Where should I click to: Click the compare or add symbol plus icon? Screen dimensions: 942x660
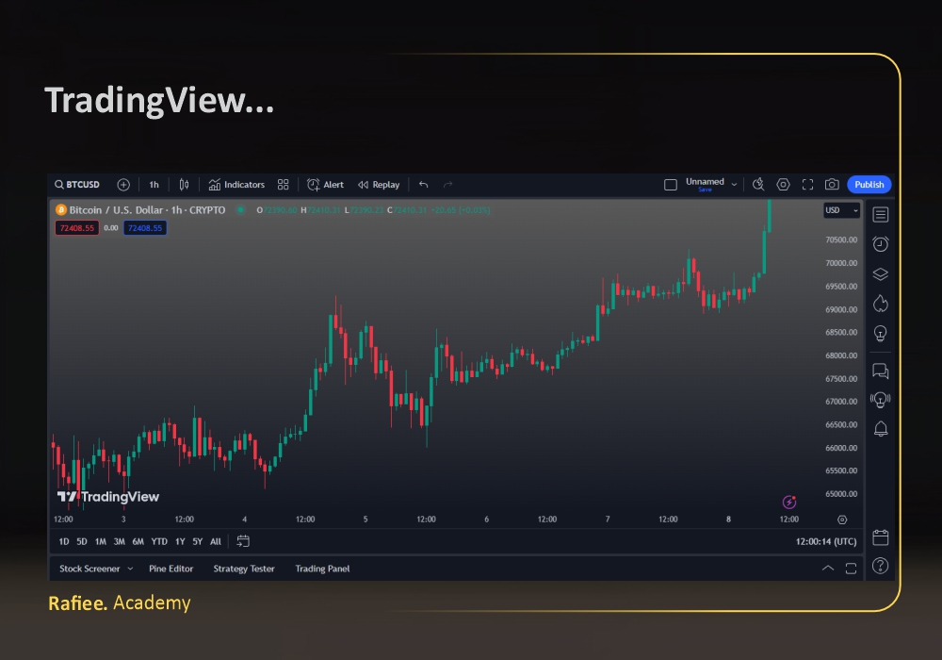(x=123, y=185)
